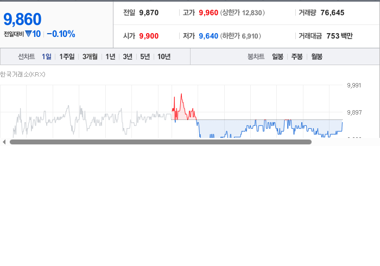Click the 한국거래소(KRX) label
Viewport: 380px width, 266px height.
[x=23, y=74]
